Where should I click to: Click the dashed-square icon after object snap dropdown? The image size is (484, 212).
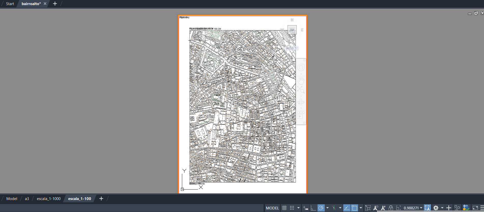point(368,208)
